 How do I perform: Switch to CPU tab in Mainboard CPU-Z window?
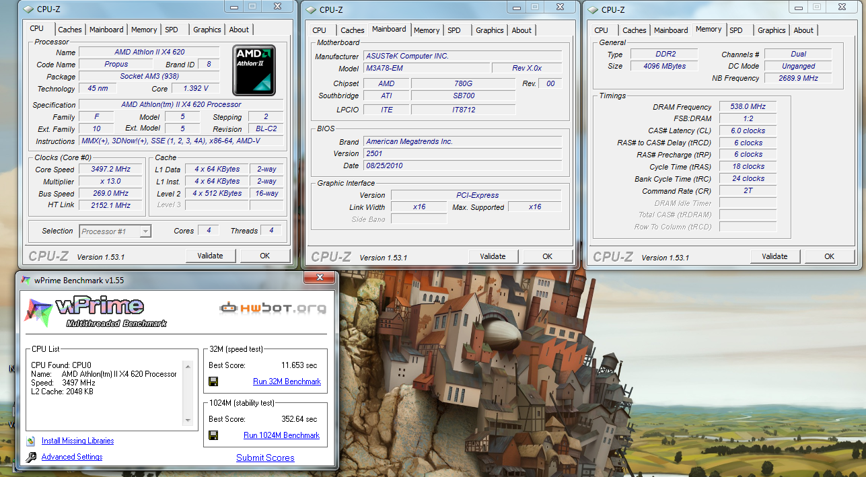point(320,30)
